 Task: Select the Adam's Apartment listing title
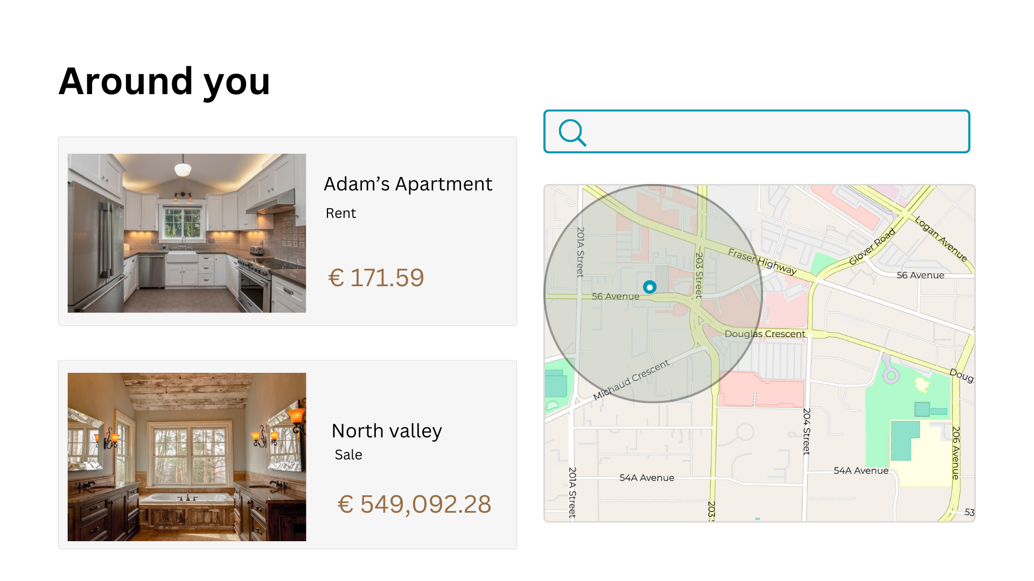pyautogui.click(x=408, y=184)
